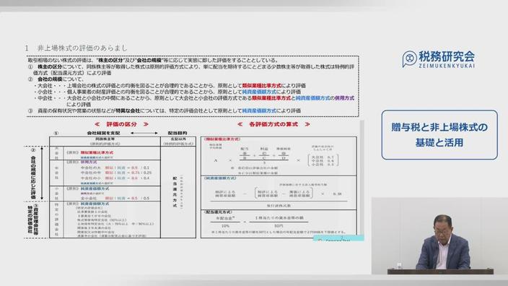Click the vertical arrow beside 会社の規模に応じた評価

tap(42, 173)
